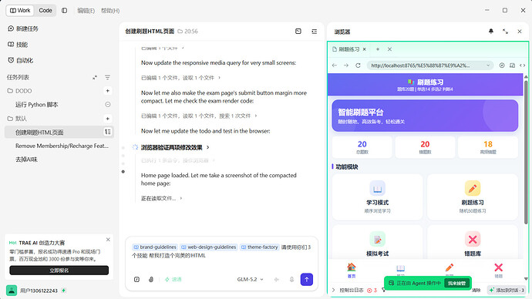Viewport: 532px width, 299px height.
Task: Switch to the Work mode tab
Action: (x=20, y=11)
